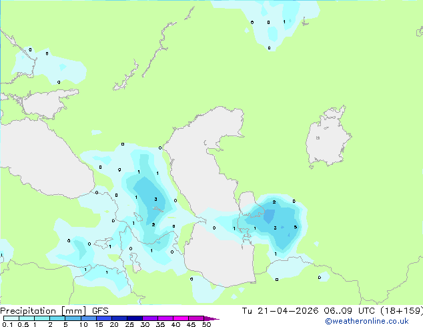Click the above-50 mm legend arrow tip

(211, 318)
